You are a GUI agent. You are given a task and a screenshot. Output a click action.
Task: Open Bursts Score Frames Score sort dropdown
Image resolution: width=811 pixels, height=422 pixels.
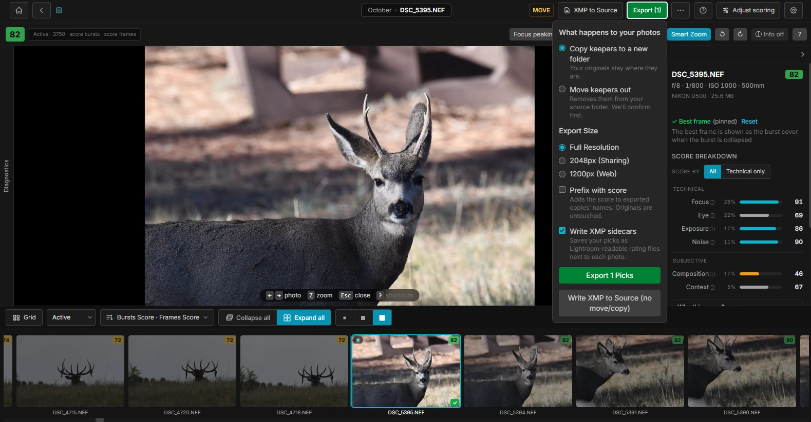tap(158, 317)
